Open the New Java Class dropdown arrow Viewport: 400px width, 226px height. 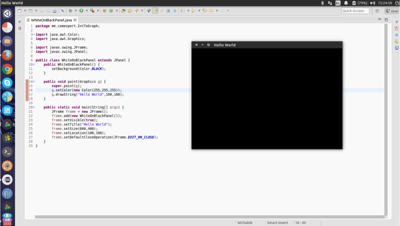(116, 11)
